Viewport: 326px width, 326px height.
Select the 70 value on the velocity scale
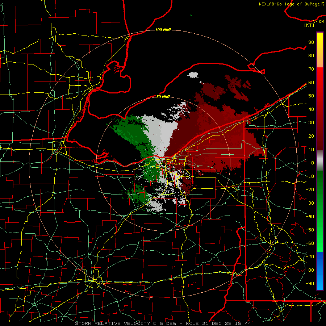pos(311,69)
